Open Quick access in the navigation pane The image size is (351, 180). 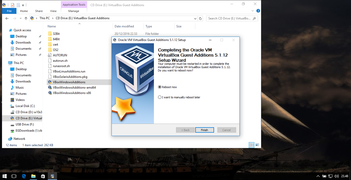[x=22, y=30]
